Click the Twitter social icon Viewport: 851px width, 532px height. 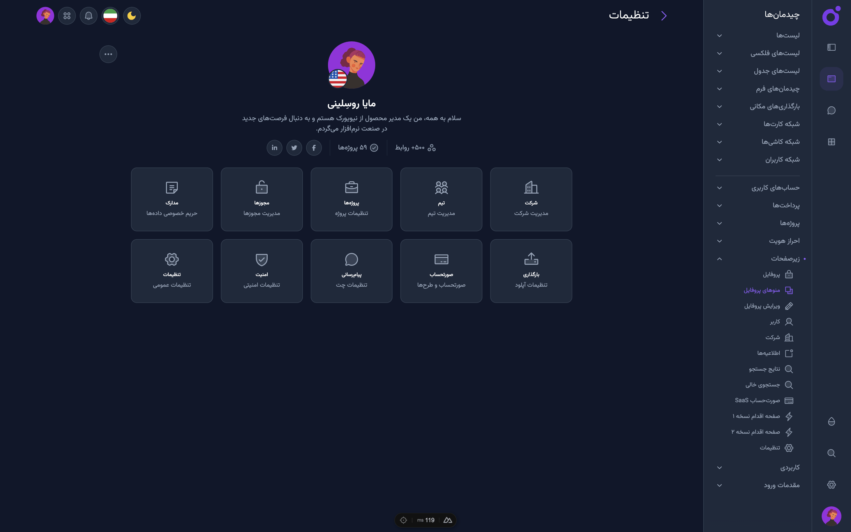[x=294, y=148]
